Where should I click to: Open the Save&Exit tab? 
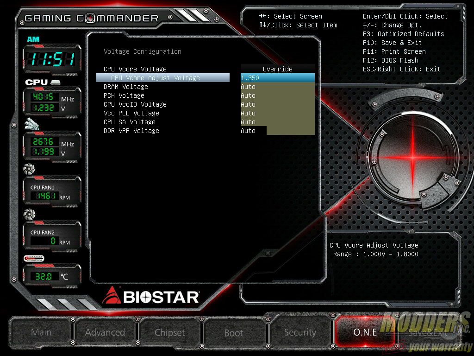[428, 333]
